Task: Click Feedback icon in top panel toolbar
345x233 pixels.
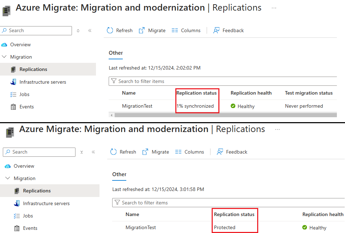Action: (216, 30)
